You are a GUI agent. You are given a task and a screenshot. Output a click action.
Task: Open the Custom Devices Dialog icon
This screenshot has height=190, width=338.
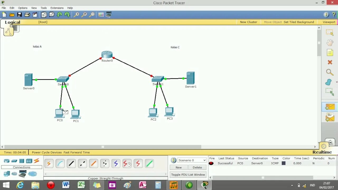[109, 15]
